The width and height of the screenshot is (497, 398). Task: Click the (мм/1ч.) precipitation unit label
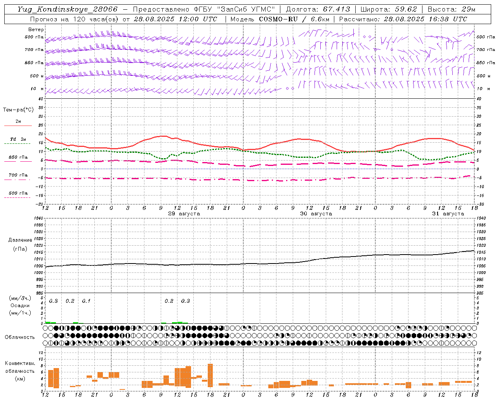pos(20,313)
